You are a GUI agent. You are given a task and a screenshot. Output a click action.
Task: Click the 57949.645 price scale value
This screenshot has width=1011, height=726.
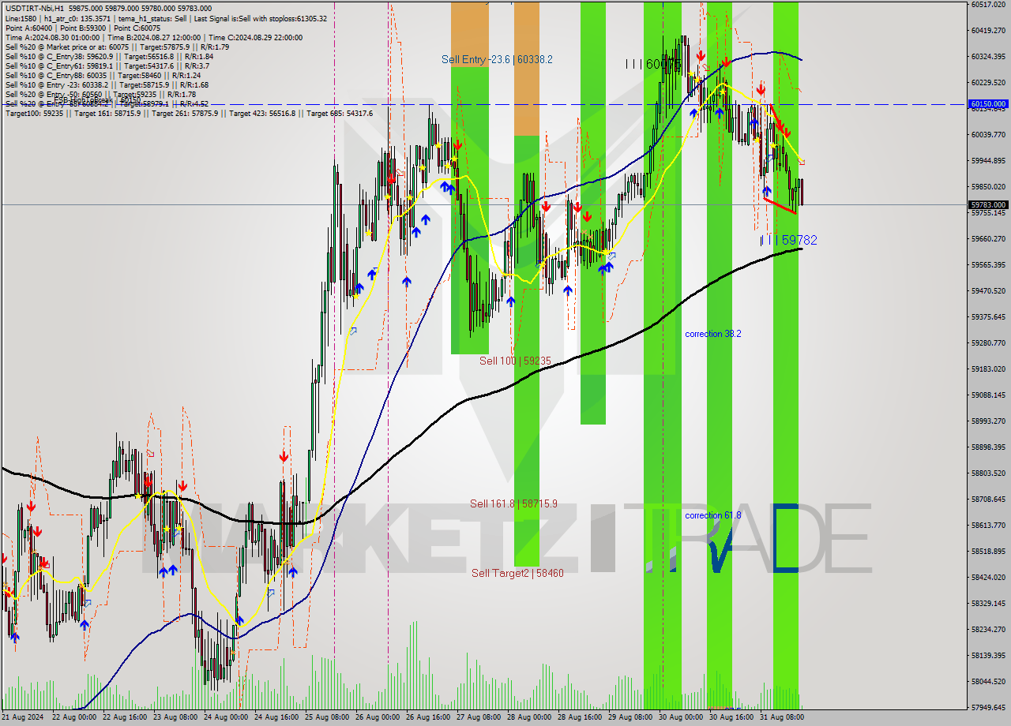click(x=988, y=708)
